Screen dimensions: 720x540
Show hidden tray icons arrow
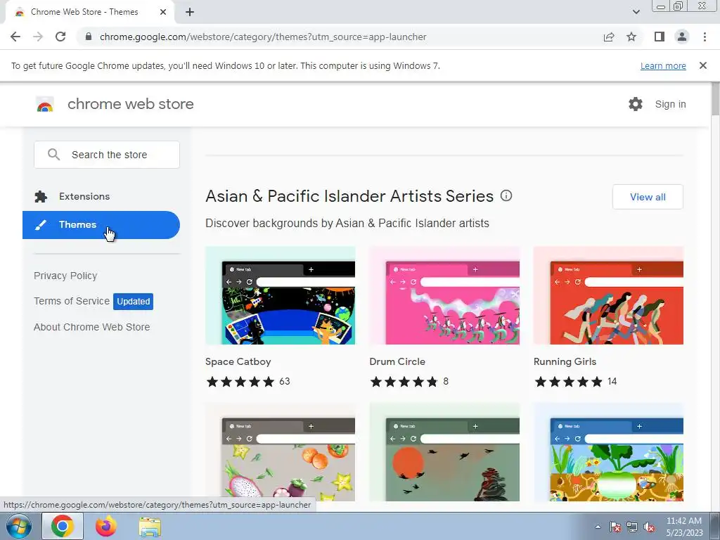point(598,527)
